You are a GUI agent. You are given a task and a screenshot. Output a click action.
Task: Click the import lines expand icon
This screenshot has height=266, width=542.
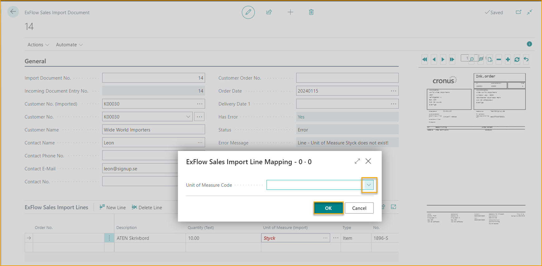394,207
